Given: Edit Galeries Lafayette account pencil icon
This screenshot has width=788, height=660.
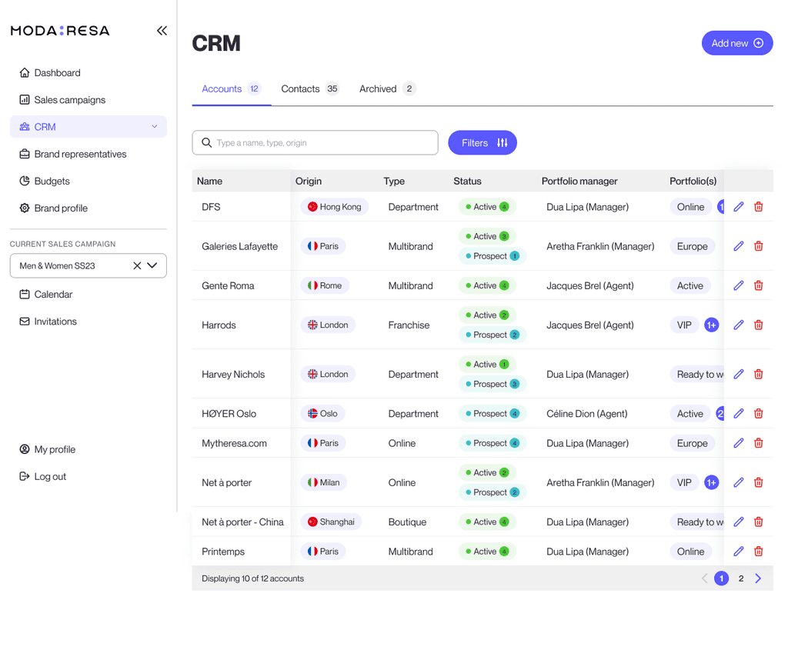Looking at the screenshot, I should 738,246.
